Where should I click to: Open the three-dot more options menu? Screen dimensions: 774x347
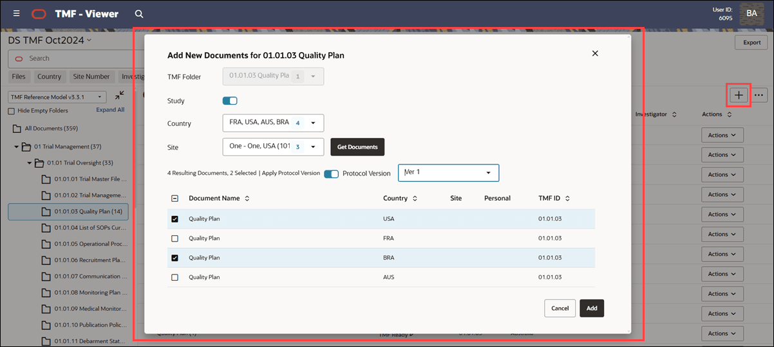click(x=759, y=95)
